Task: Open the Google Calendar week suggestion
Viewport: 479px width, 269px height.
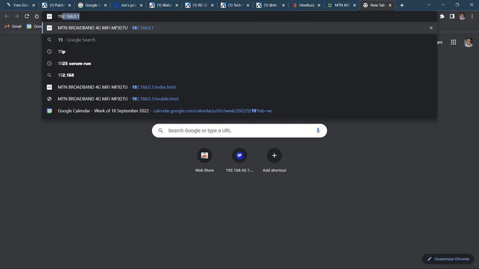Action: pyautogui.click(x=239, y=111)
